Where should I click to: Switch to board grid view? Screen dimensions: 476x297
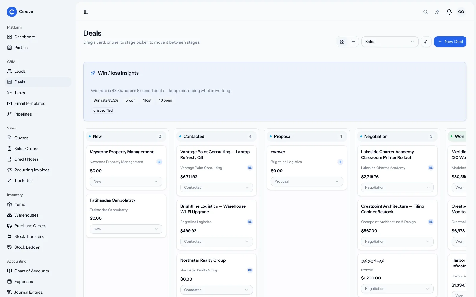342,42
